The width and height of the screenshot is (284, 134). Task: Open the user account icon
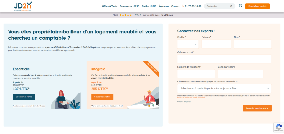click(x=240, y=6)
